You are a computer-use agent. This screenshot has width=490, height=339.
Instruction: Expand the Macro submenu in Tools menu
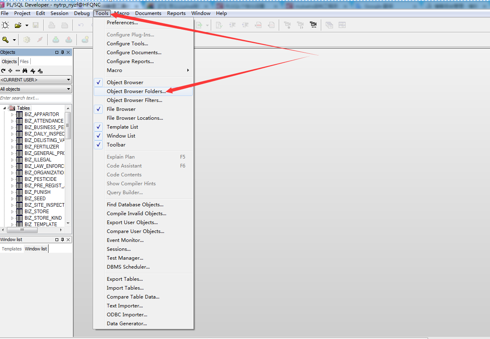coord(143,70)
